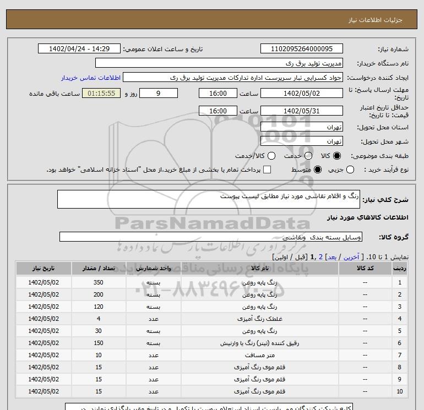The height and width of the screenshot is (410, 424).
Task: Click date 1402/05/02 in row 7
Action: pos(44,356)
